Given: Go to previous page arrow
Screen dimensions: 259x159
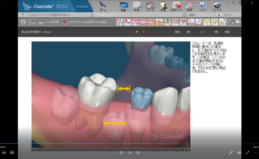Looking at the screenshot, I should click(x=188, y=32).
